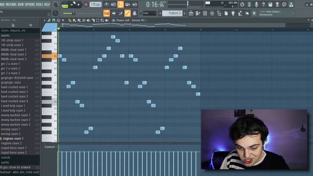Viewport: 313px width, 176px height.
Task: Open the question mark help icon
Action: coord(263,4)
